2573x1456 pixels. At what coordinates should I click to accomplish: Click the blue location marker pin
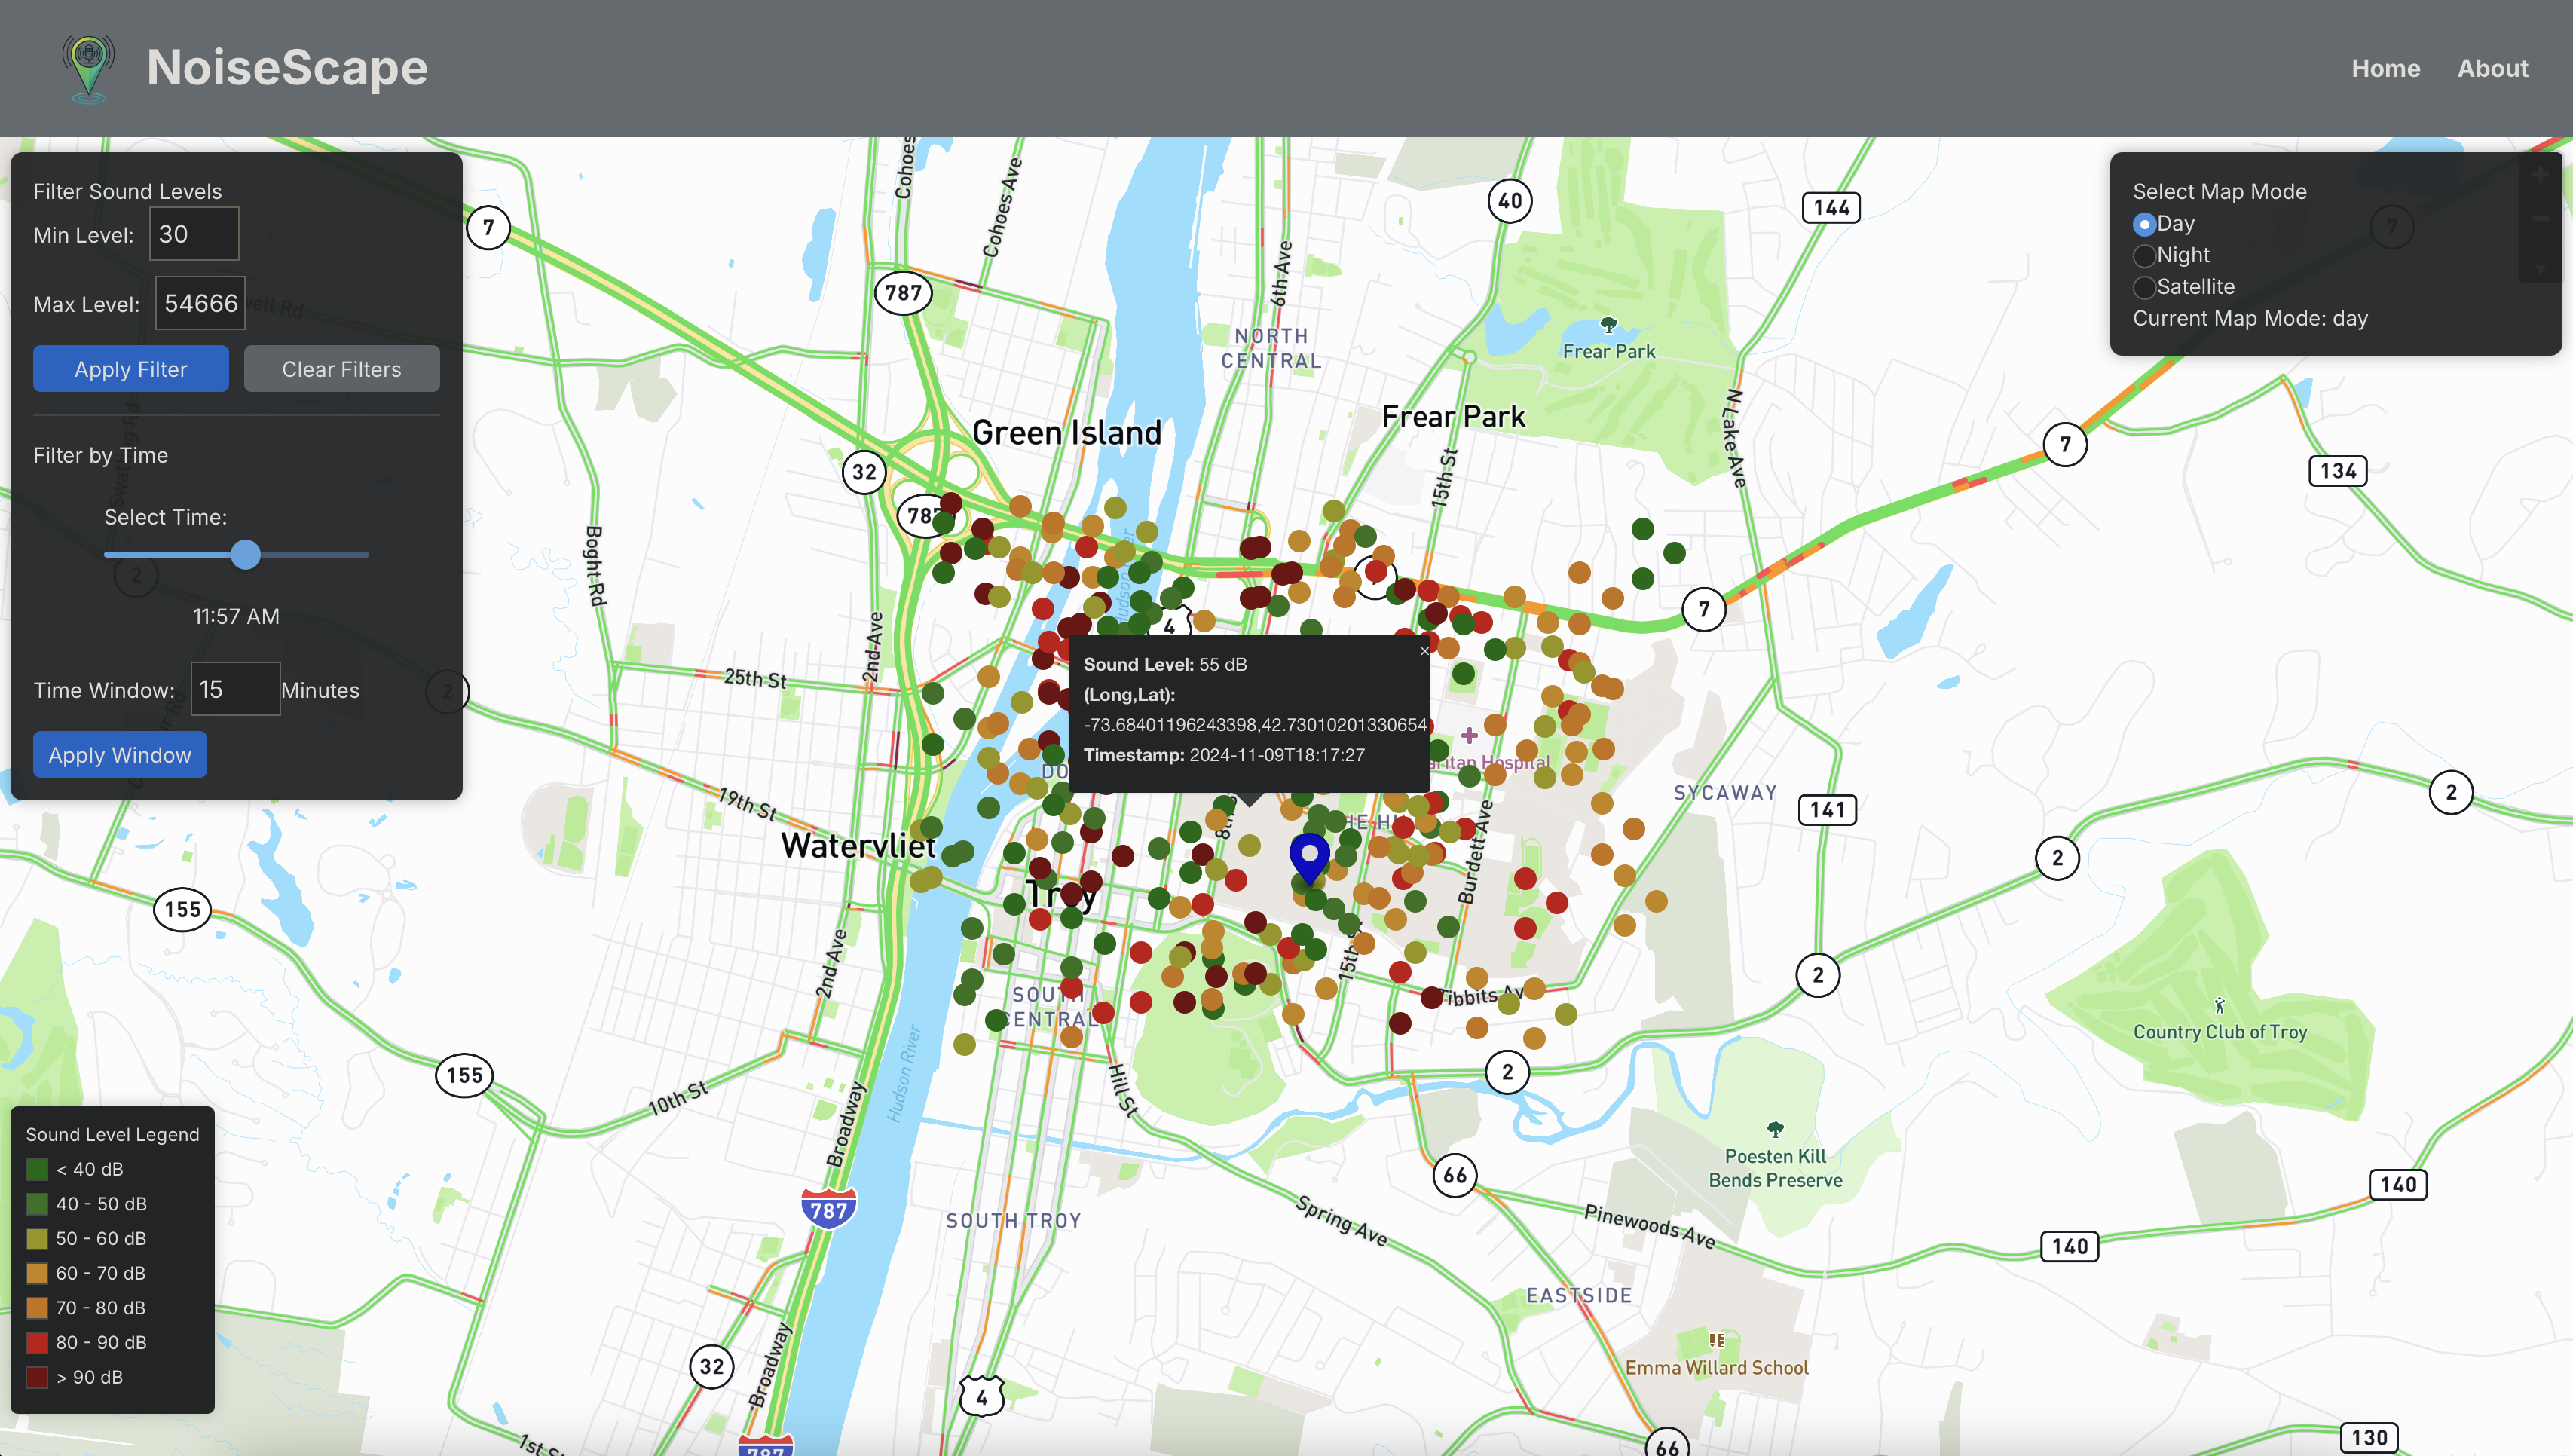click(x=1308, y=858)
